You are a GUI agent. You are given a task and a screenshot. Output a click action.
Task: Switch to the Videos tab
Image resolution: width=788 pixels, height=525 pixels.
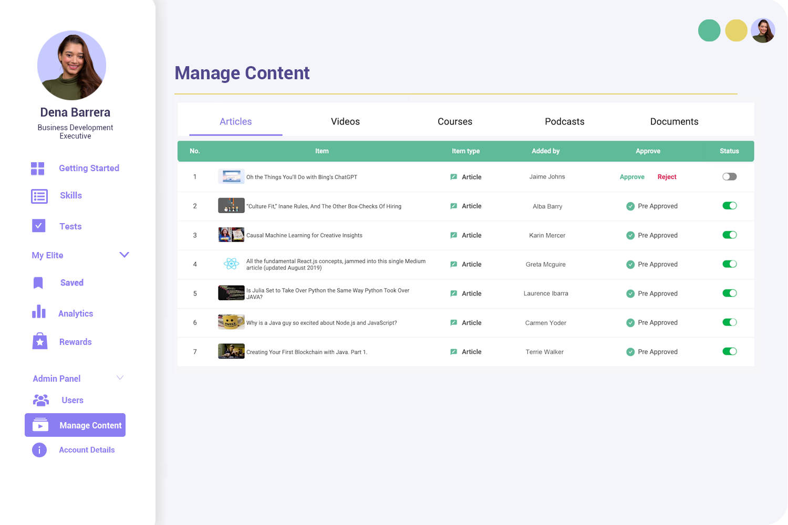point(345,122)
